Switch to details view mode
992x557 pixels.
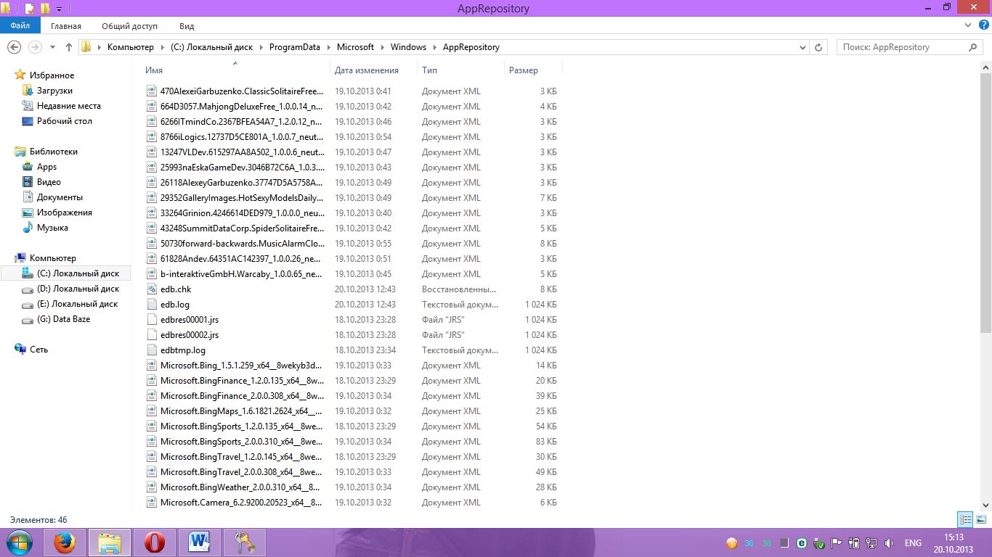pos(965,519)
